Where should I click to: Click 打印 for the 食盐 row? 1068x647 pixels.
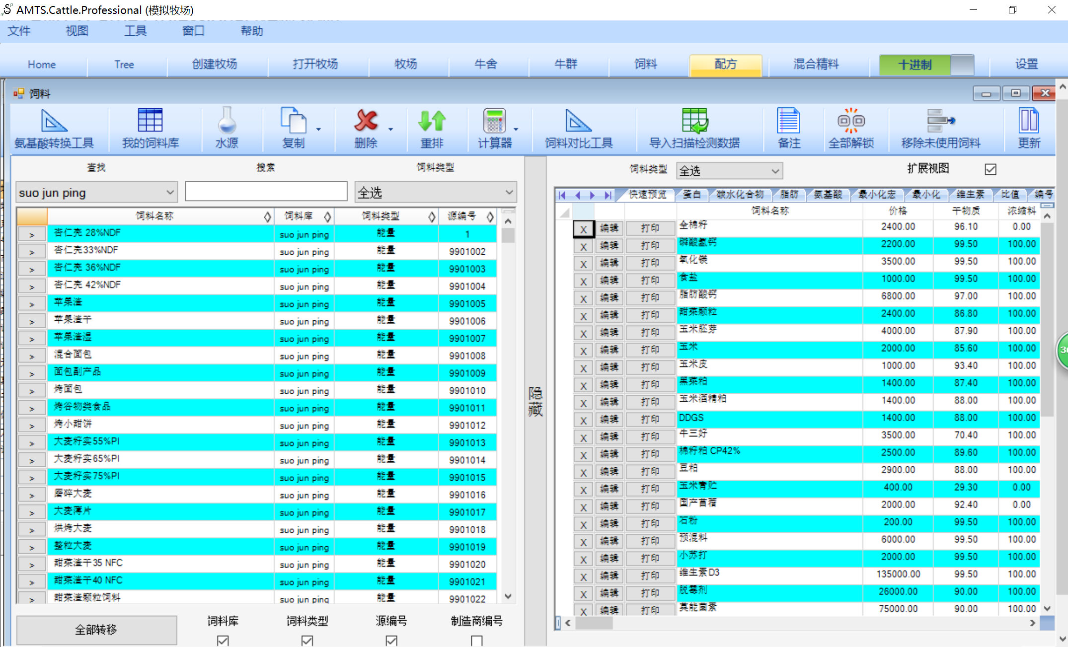click(650, 281)
